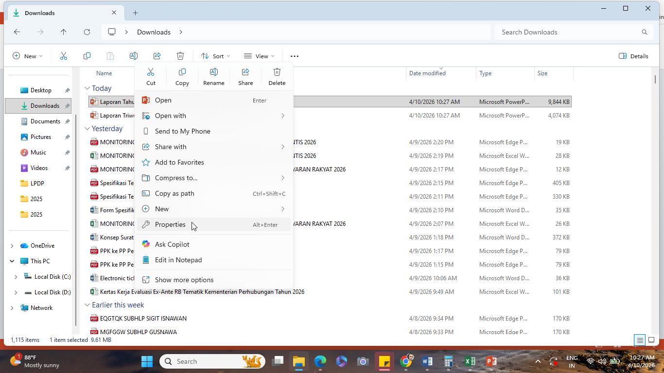Collapse the This PC tree node

click(x=12, y=261)
